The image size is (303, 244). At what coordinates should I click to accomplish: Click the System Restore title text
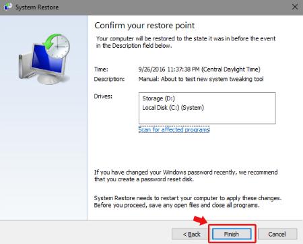point(37,7)
